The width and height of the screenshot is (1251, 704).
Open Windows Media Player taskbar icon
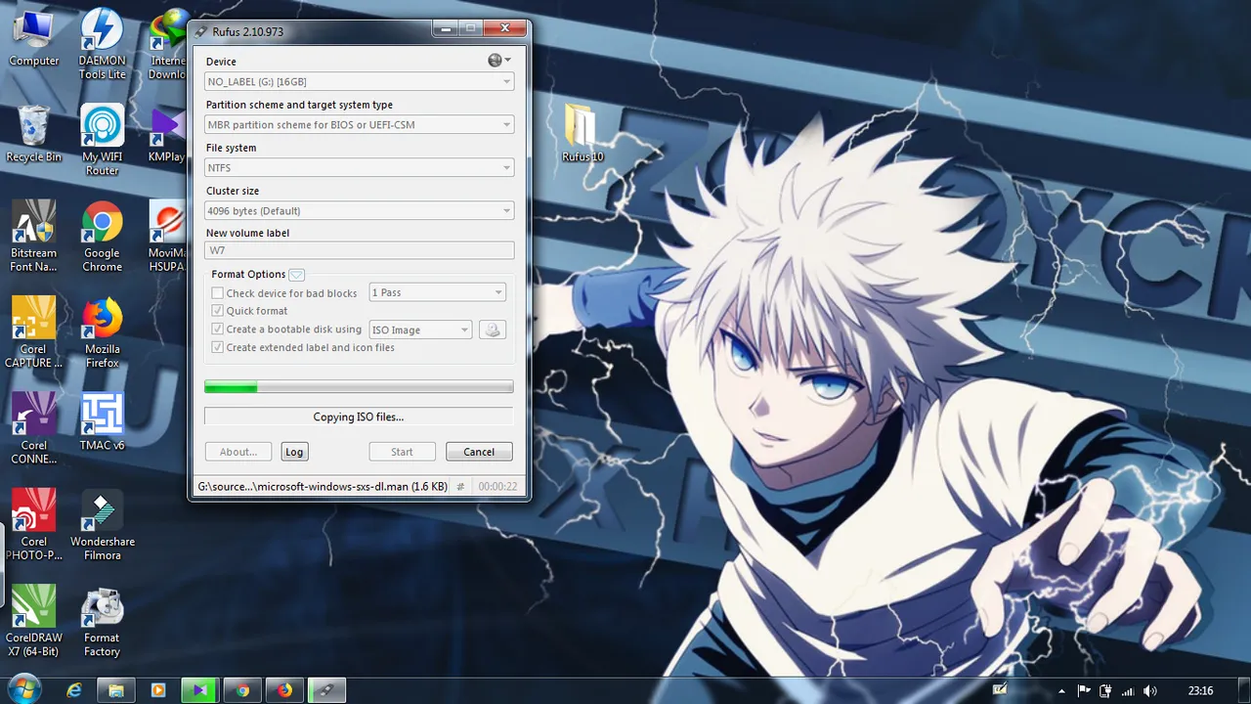tap(157, 690)
